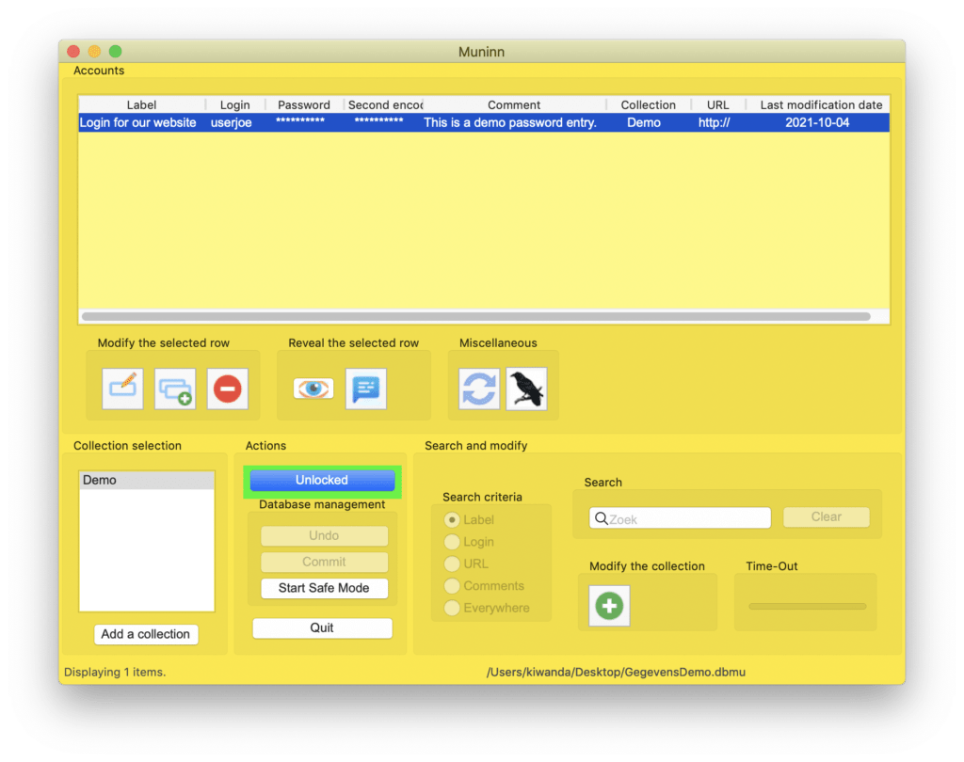Click the duplicate row icon with green plus
The image size is (964, 762).
175,389
